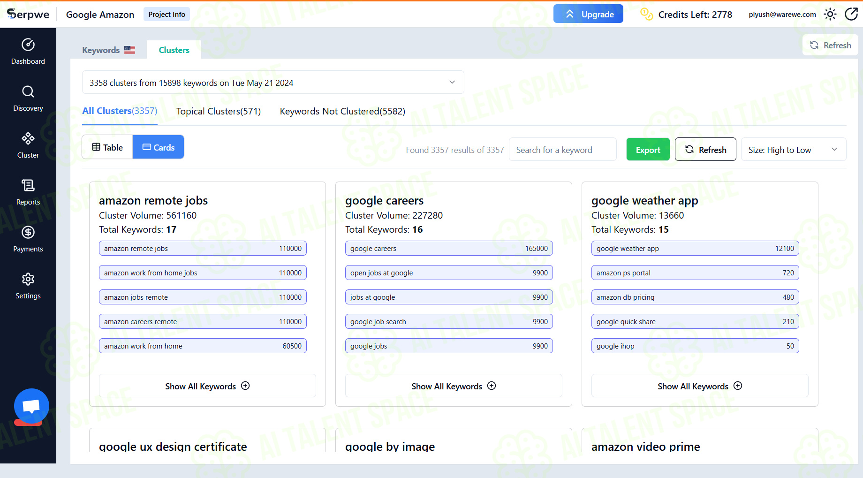Show all keywords for amazon remote jobs
This screenshot has height=478, width=863.
(207, 386)
